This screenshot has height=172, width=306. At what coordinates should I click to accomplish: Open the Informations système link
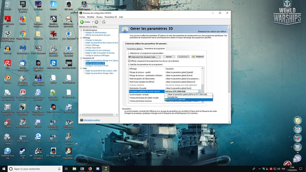point(91,120)
